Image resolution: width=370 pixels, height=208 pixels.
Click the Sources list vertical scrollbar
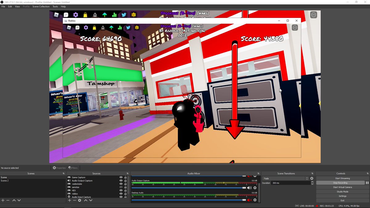(x=129, y=185)
